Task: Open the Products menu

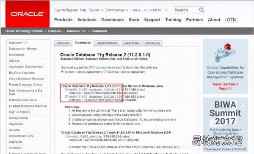Action: (x=63, y=20)
